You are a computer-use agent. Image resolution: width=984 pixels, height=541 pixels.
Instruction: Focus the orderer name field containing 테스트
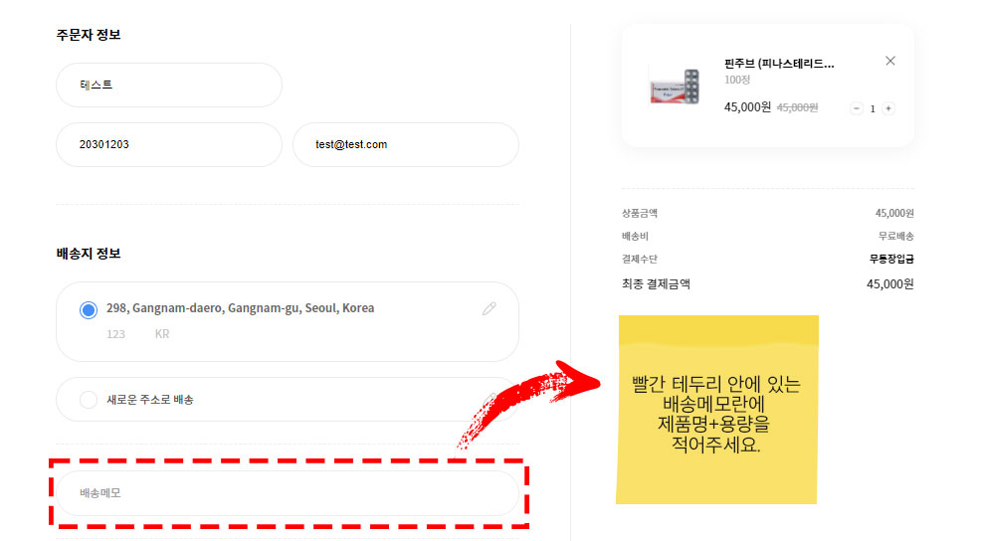click(x=169, y=85)
